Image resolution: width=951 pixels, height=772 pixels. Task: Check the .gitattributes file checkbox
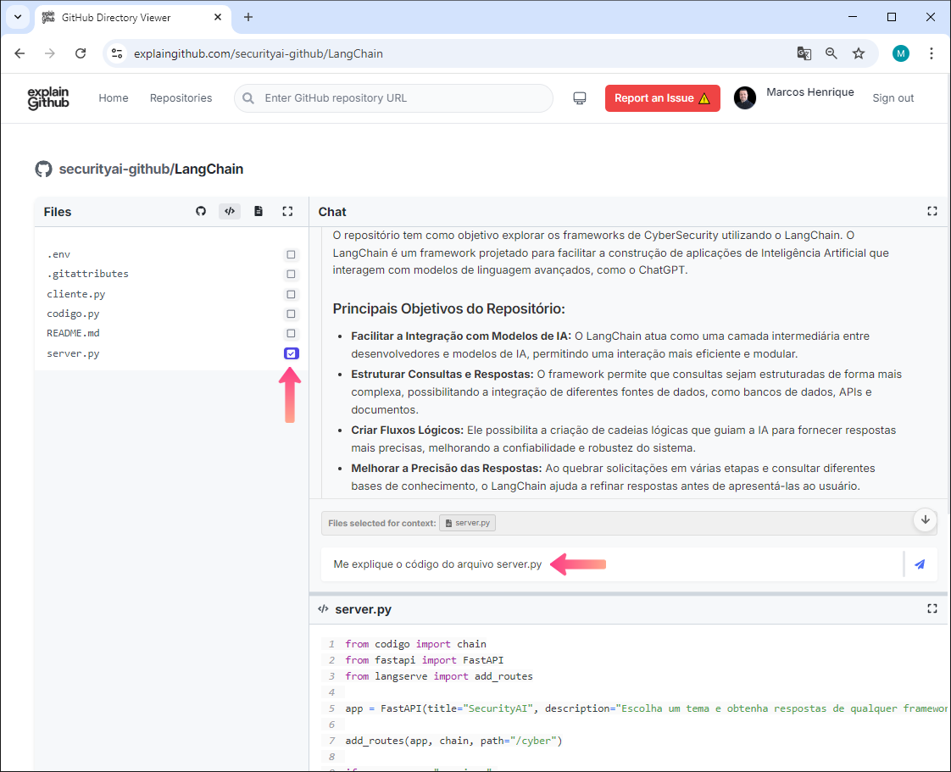click(291, 274)
